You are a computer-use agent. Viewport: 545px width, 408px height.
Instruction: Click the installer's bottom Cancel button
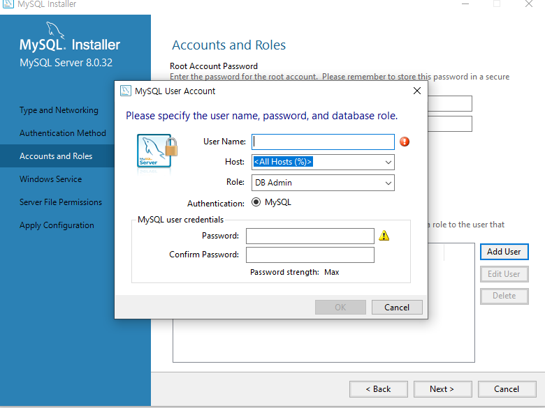507,389
